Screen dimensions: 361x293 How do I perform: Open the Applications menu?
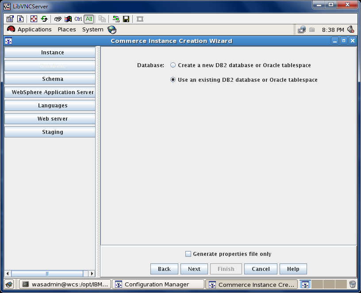pyautogui.click(x=35, y=30)
